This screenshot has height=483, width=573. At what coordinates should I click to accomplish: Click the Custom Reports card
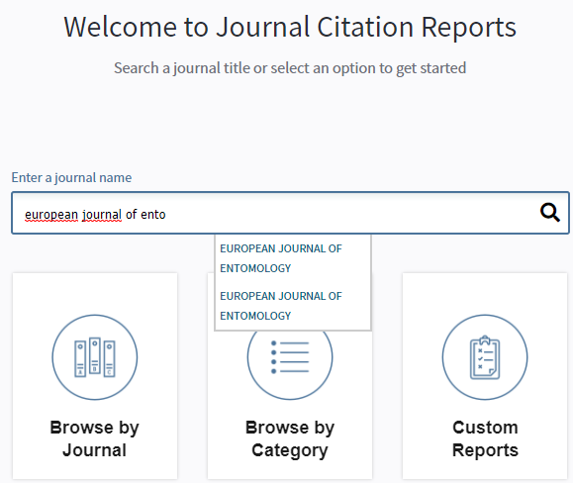coord(485,375)
